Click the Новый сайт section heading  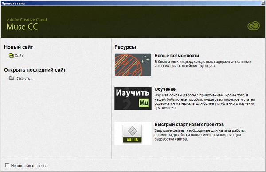[19, 47]
